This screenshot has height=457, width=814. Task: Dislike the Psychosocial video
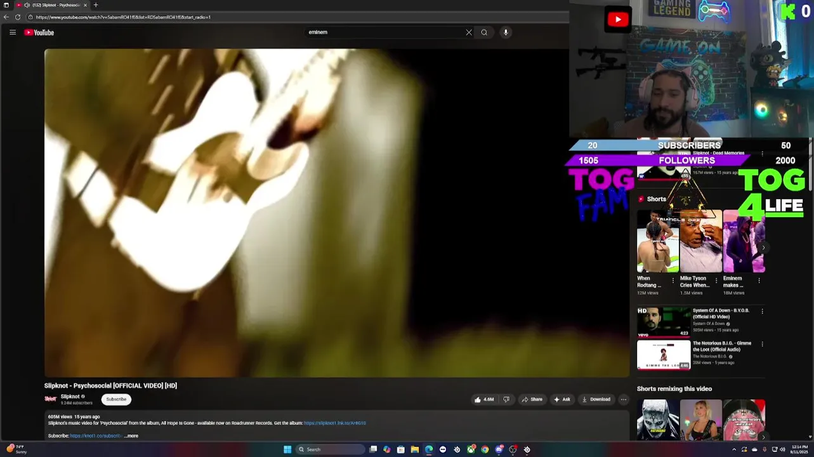(x=506, y=399)
